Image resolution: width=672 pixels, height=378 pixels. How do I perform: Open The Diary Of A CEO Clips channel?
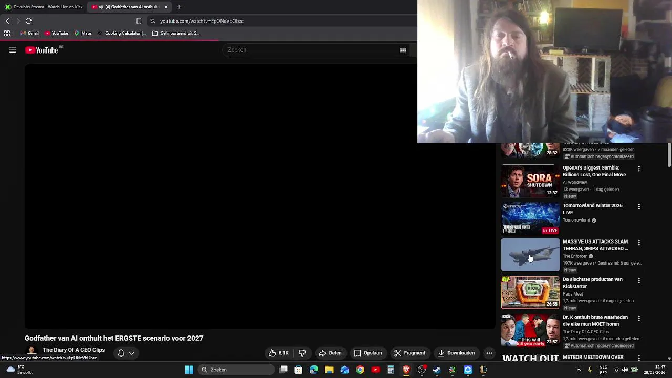click(x=74, y=350)
